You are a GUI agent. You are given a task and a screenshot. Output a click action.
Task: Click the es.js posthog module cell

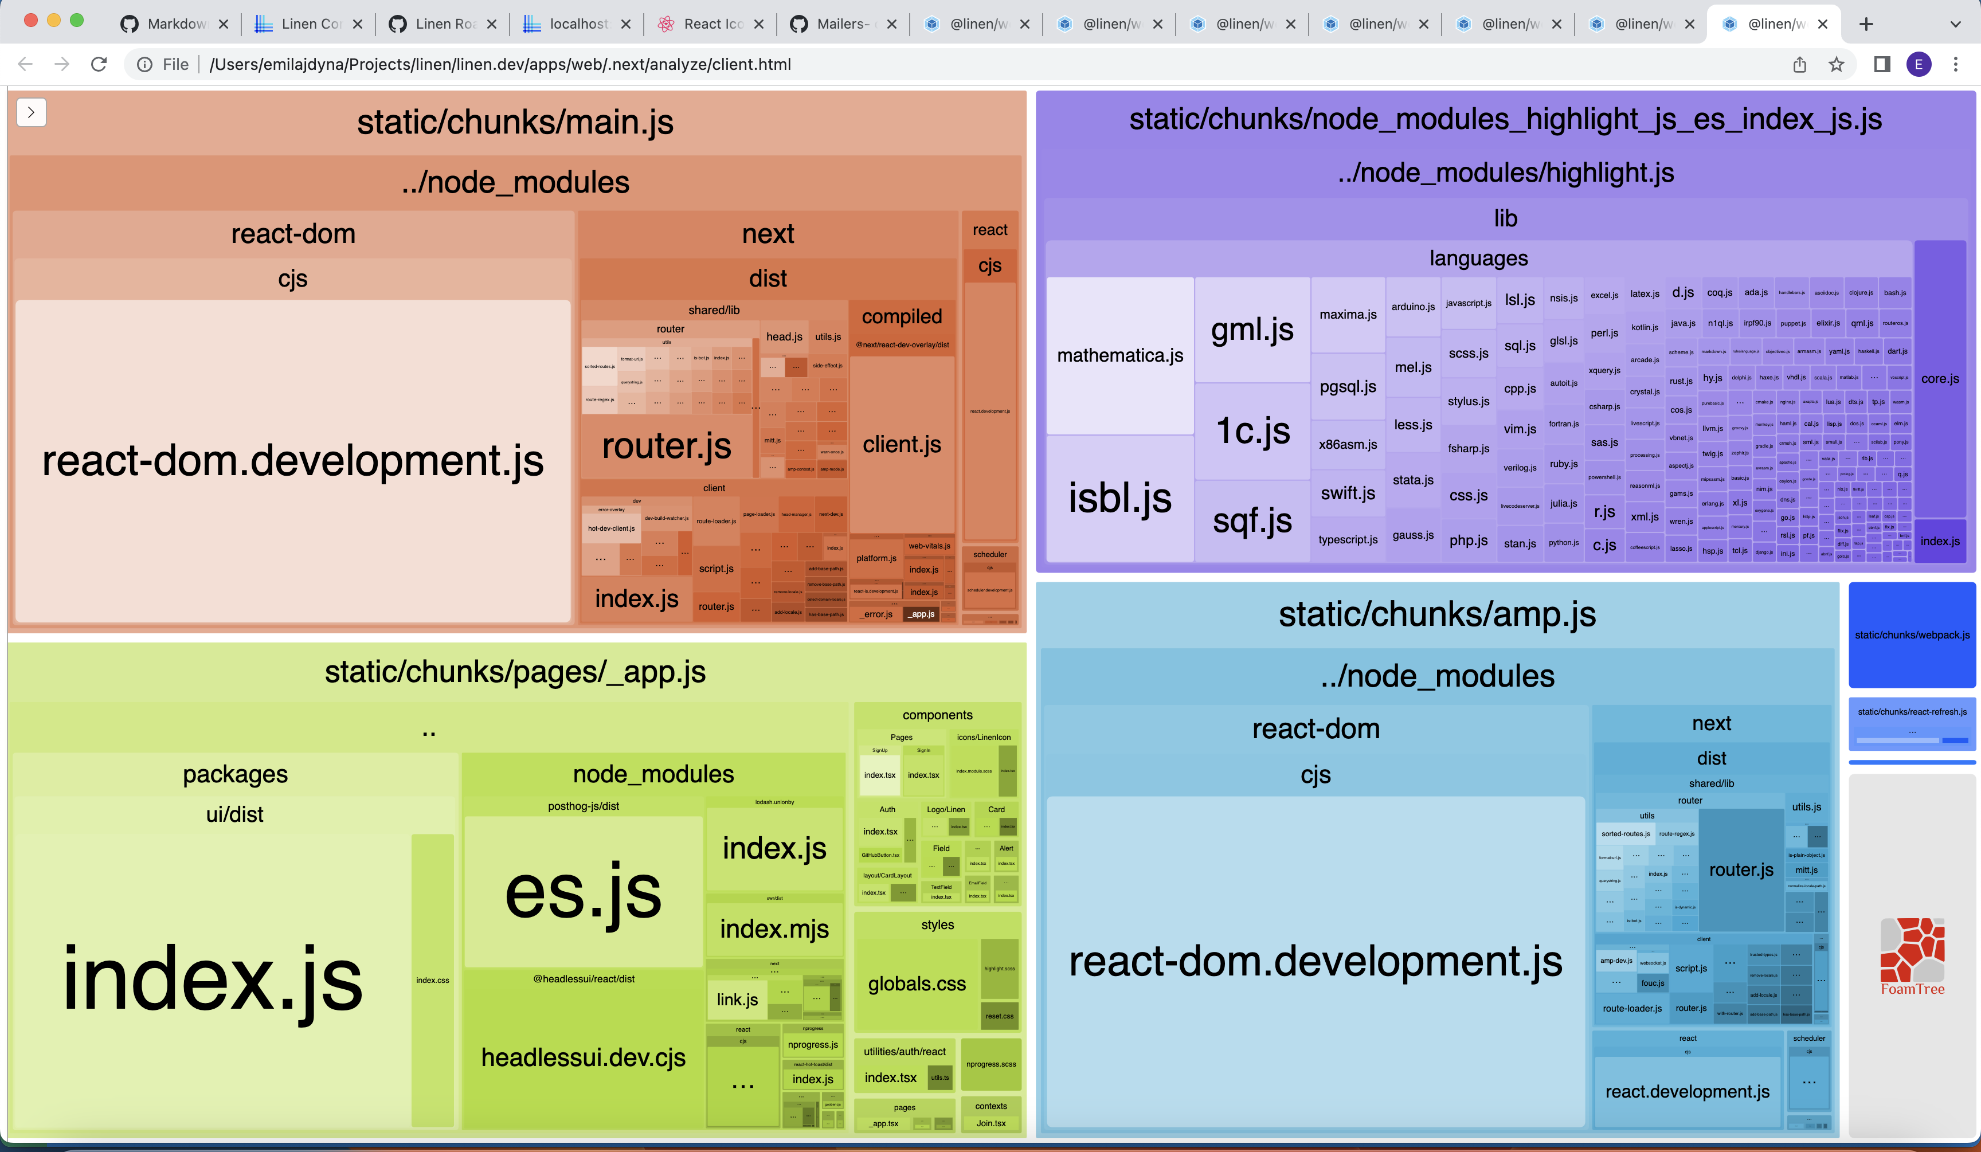582,892
